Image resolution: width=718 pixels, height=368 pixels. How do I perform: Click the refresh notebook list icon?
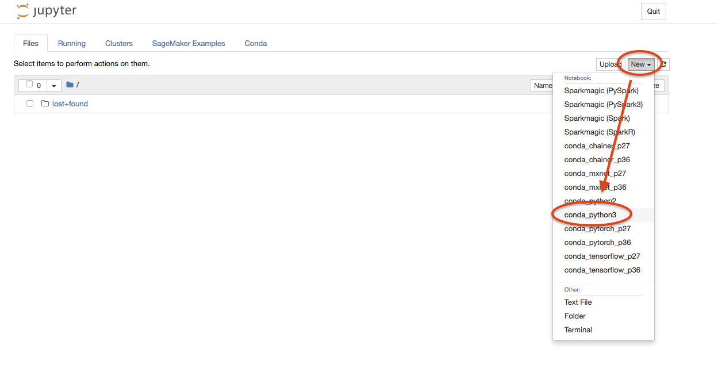click(663, 64)
